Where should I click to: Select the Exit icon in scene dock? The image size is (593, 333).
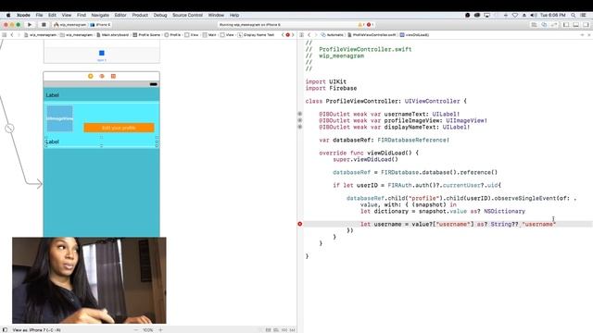click(113, 76)
